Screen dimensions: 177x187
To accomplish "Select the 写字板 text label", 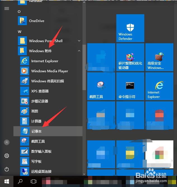I will coord(36,162).
